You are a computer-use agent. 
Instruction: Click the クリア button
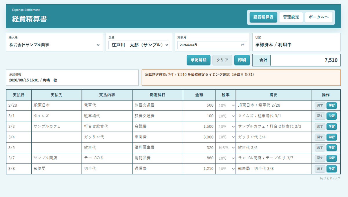222,60
